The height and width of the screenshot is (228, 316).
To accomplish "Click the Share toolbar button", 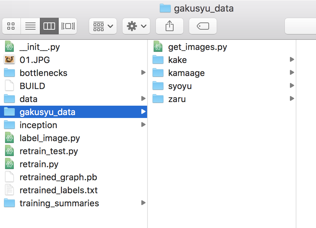I will [169, 26].
